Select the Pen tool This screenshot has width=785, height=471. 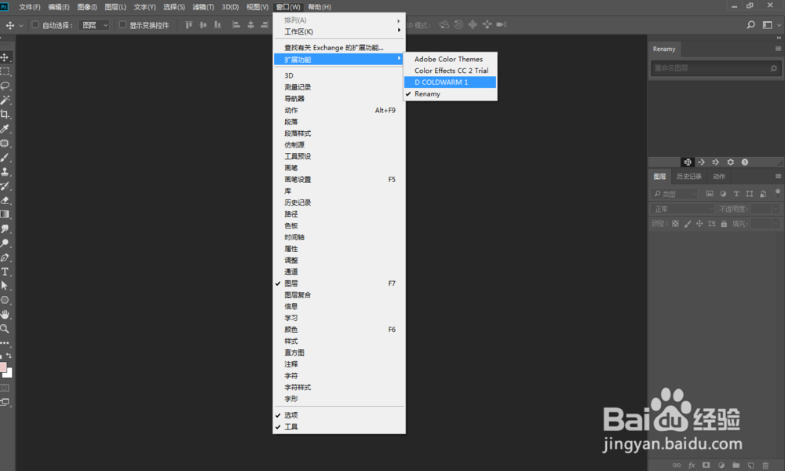click(5, 257)
